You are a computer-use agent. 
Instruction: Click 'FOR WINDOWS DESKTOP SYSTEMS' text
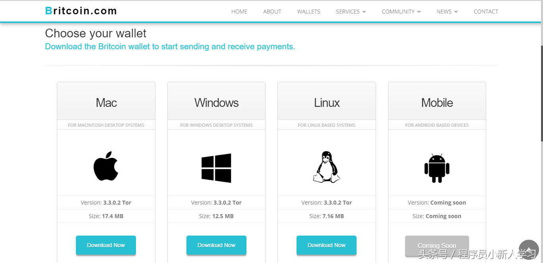click(216, 125)
